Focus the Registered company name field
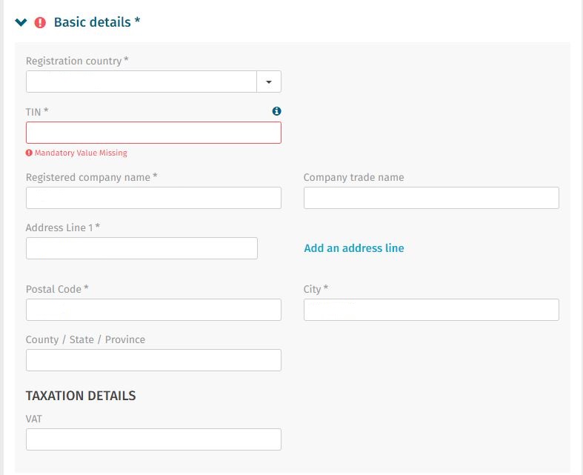The height and width of the screenshot is (475, 583). point(153,198)
